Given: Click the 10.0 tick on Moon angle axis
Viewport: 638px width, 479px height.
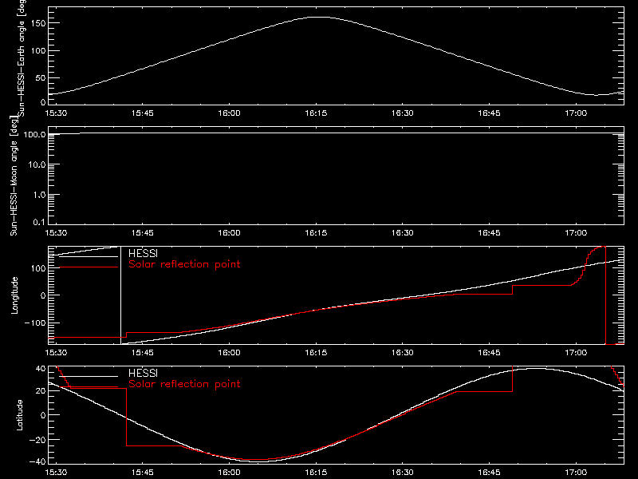Looking at the screenshot, I should (37, 165).
